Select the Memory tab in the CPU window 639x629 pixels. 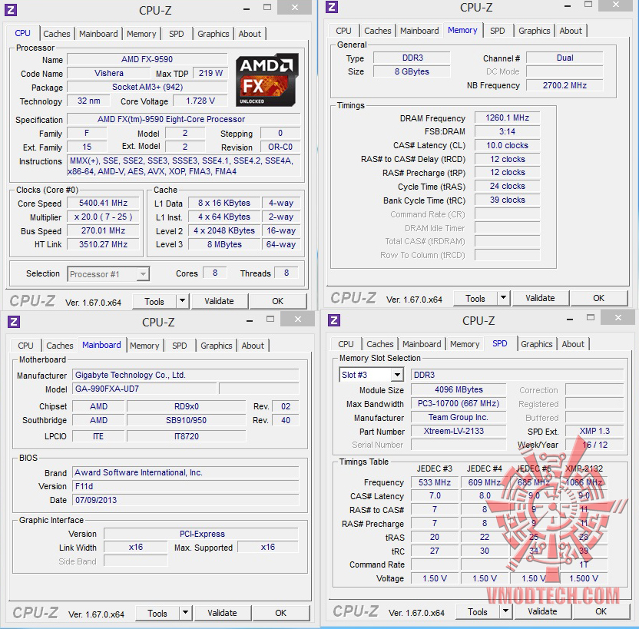point(141,34)
